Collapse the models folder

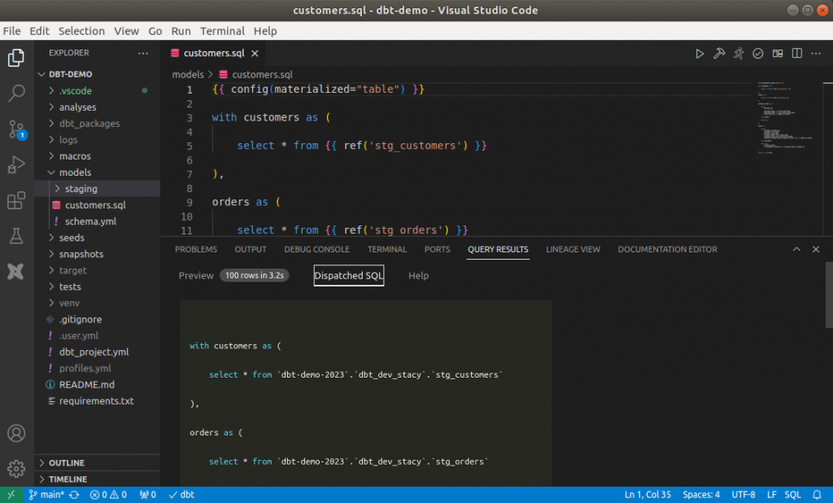coord(98,173)
